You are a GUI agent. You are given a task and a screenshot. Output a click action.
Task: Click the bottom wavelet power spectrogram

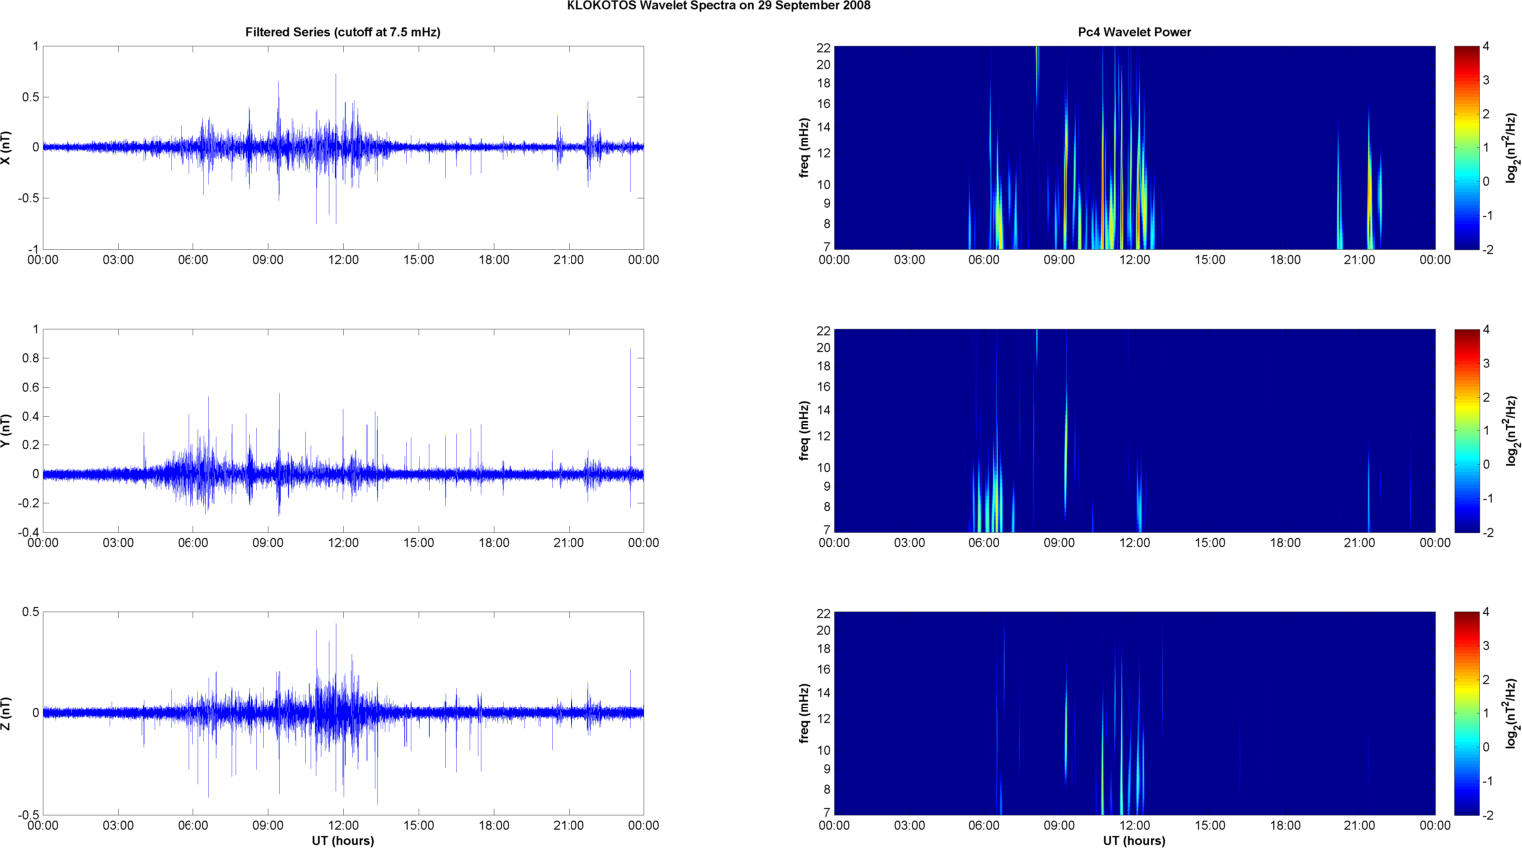coord(1134,713)
